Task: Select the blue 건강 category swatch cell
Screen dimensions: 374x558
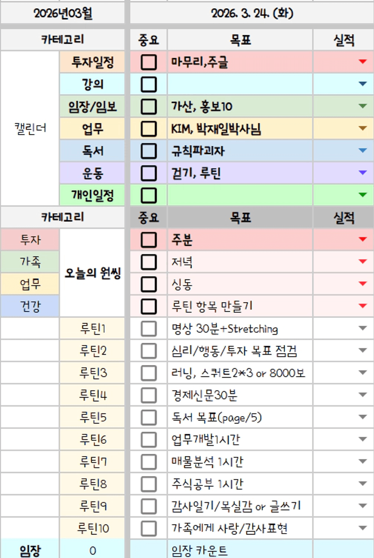Action: [30, 306]
